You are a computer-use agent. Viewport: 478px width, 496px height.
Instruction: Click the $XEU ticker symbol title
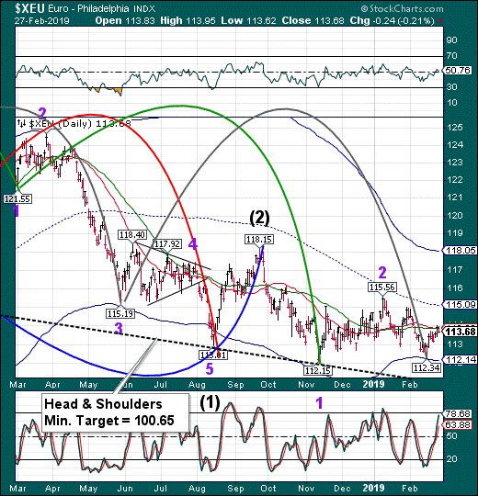(30, 8)
